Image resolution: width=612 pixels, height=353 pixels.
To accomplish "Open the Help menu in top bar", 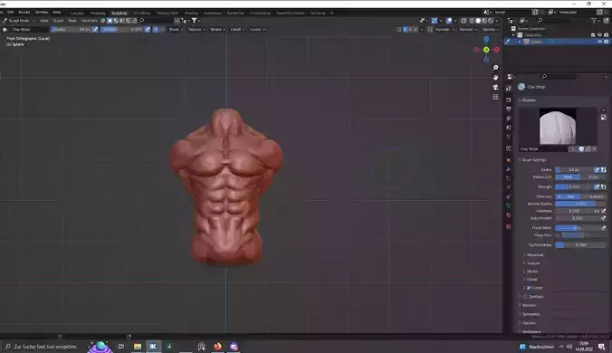I will pos(57,13).
